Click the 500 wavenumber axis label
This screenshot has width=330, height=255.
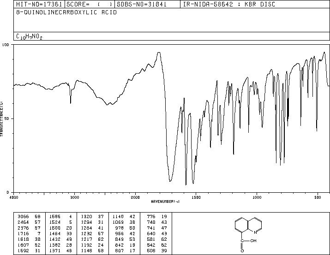click(x=318, y=197)
